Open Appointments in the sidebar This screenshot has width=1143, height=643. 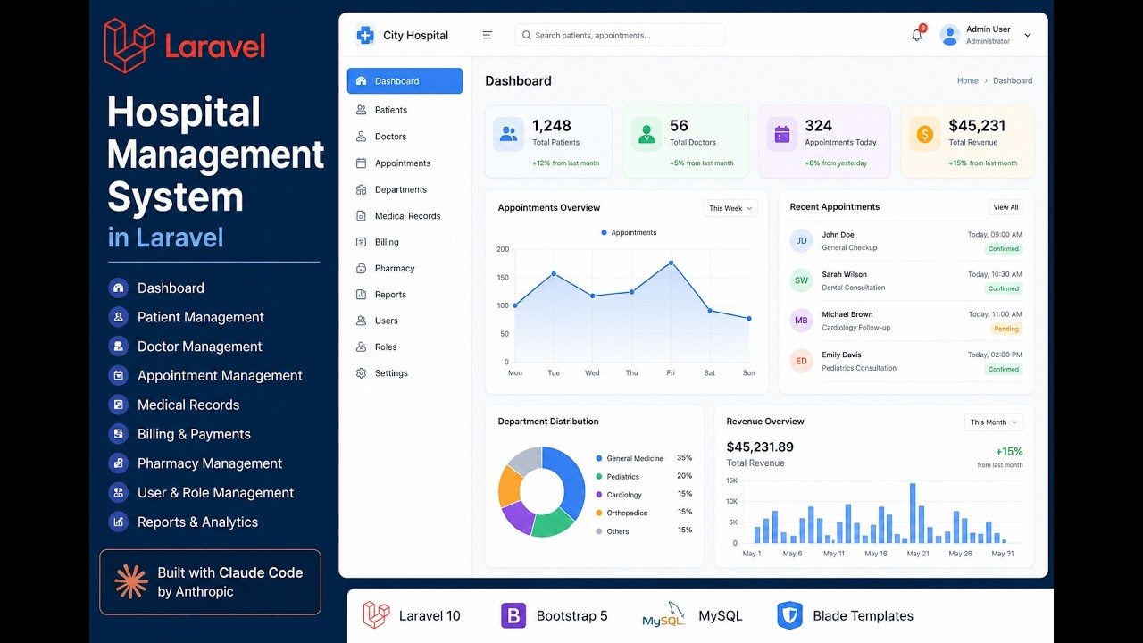point(405,163)
